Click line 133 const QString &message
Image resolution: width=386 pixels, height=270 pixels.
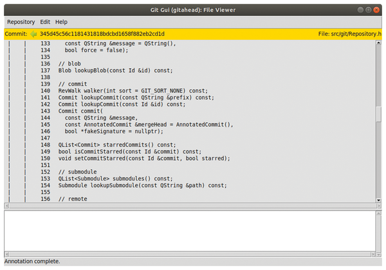point(120,44)
